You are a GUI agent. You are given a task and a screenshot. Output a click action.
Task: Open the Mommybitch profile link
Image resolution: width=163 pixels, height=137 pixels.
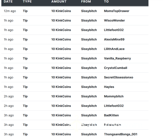pyautogui.click(x=114, y=96)
